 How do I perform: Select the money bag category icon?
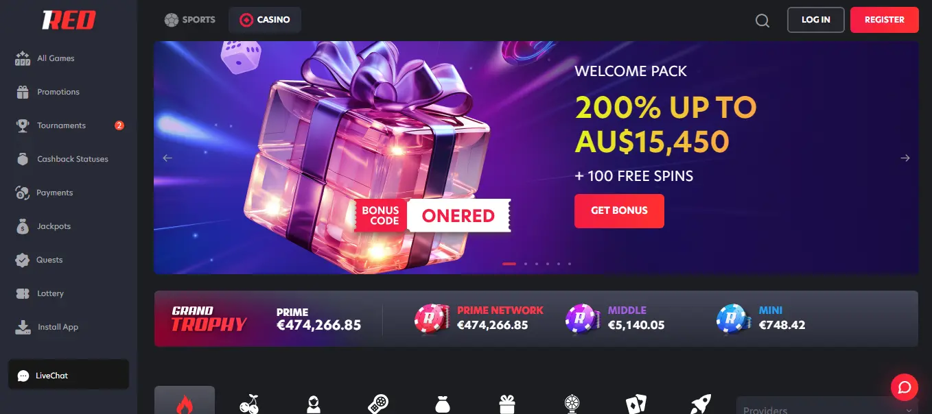(443, 404)
